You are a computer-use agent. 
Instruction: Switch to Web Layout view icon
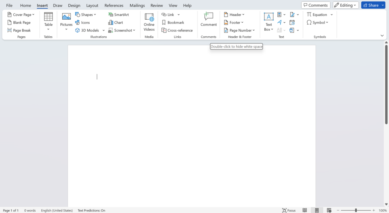point(329,210)
